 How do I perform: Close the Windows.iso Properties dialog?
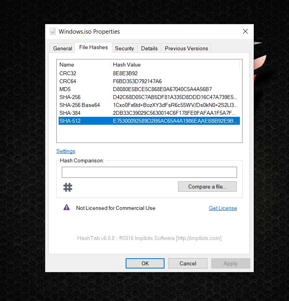(x=245, y=31)
